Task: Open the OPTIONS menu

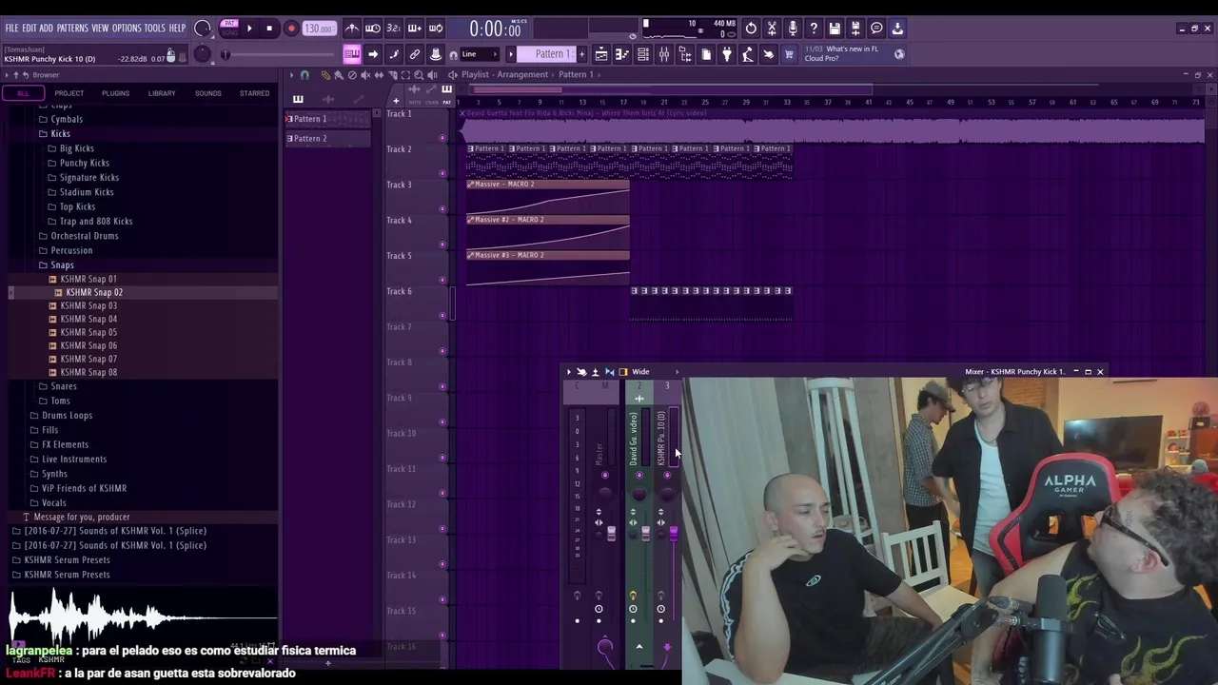Action: point(127,29)
